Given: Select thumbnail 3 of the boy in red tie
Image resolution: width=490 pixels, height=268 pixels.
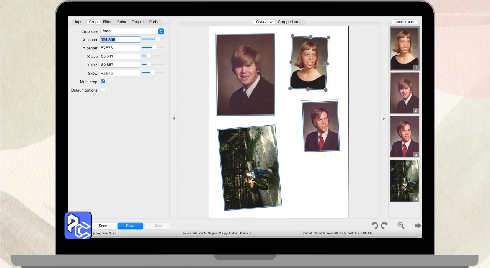Looking at the screenshot, I should tap(404, 137).
